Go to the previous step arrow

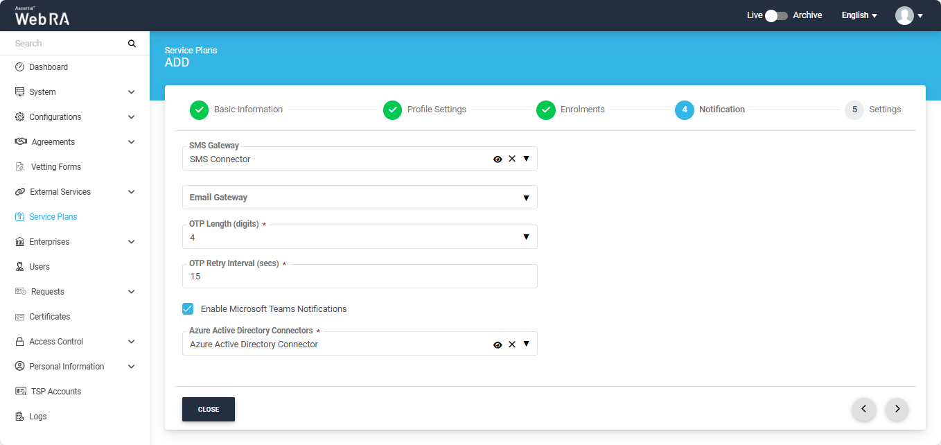863,409
